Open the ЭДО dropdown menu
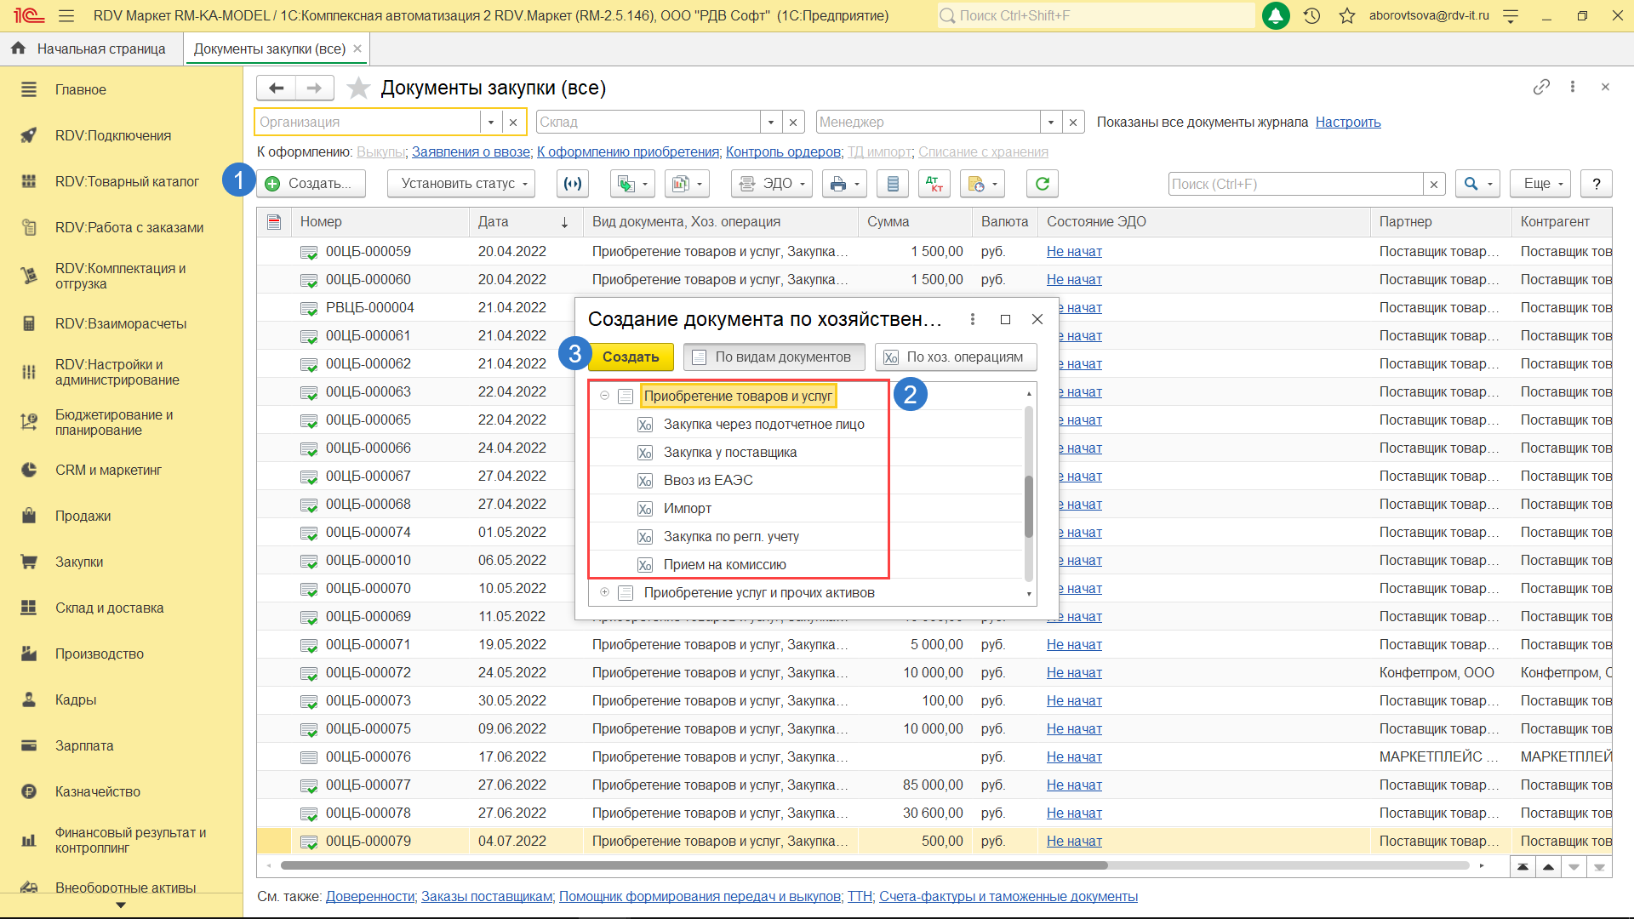Screen dimensions: 1634x919 point(772,184)
